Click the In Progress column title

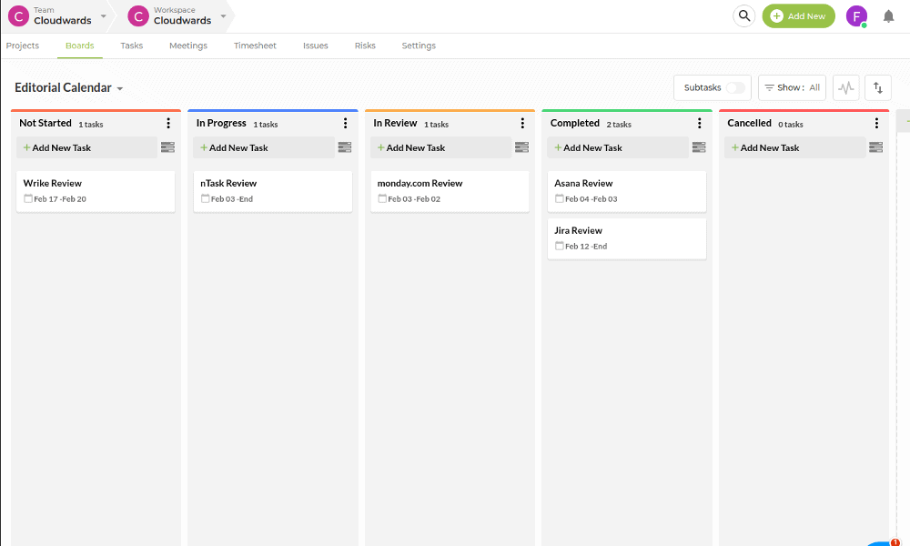221,123
